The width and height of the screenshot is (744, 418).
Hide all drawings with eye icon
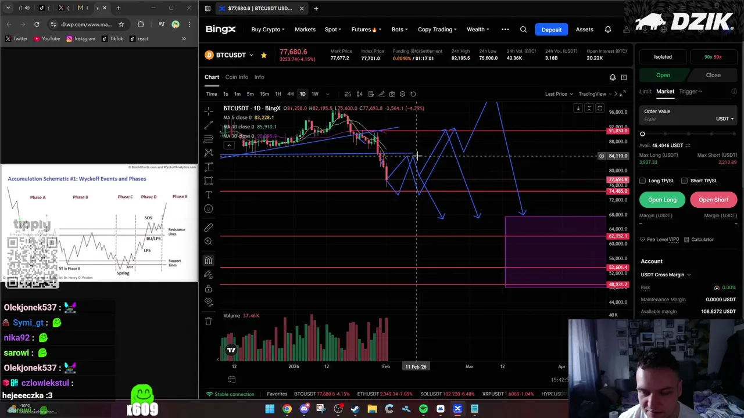coord(208,302)
